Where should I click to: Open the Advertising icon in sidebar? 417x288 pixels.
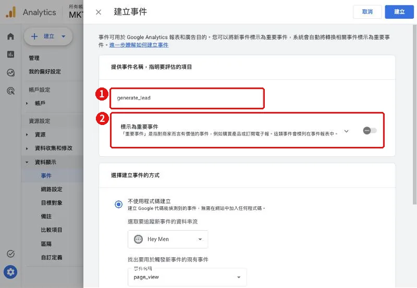click(10, 91)
